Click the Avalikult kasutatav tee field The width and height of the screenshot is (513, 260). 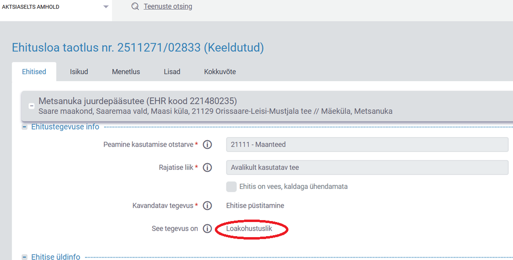pos(367,167)
